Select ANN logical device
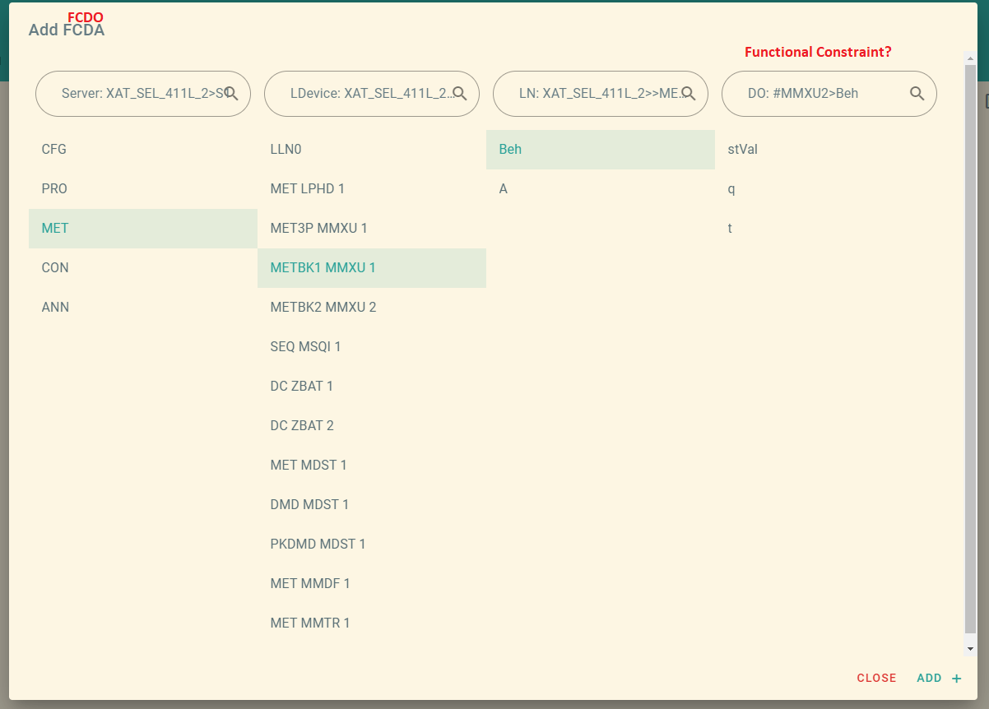The height and width of the screenshot is (709, 989). pyautogui.click(x=143, y=308)
